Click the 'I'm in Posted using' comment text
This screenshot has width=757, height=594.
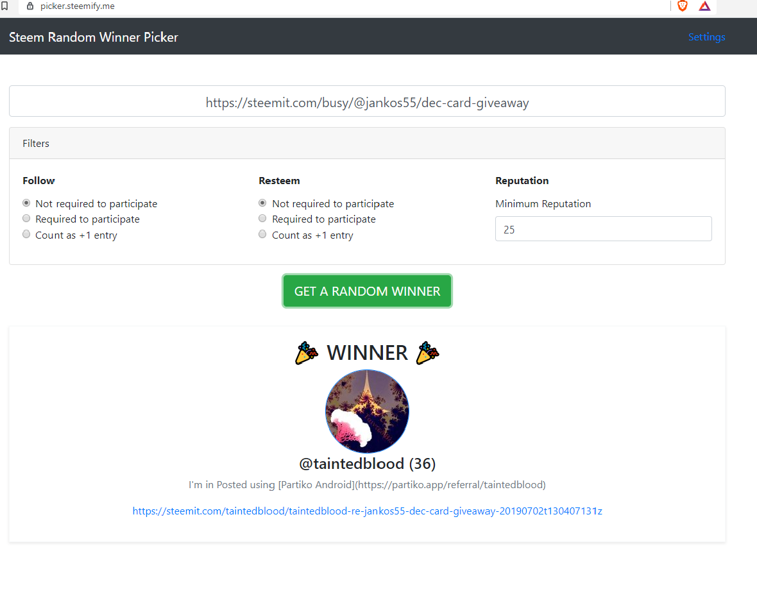(367, 485)
